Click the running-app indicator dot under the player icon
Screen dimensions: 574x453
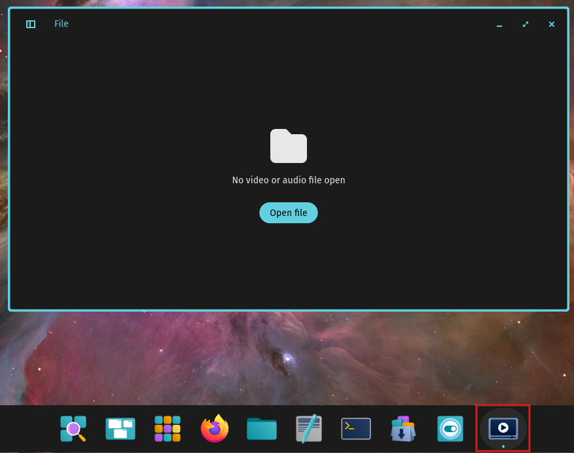503,446
